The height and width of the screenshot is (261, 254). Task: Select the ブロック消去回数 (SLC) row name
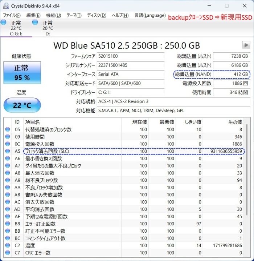47,151
